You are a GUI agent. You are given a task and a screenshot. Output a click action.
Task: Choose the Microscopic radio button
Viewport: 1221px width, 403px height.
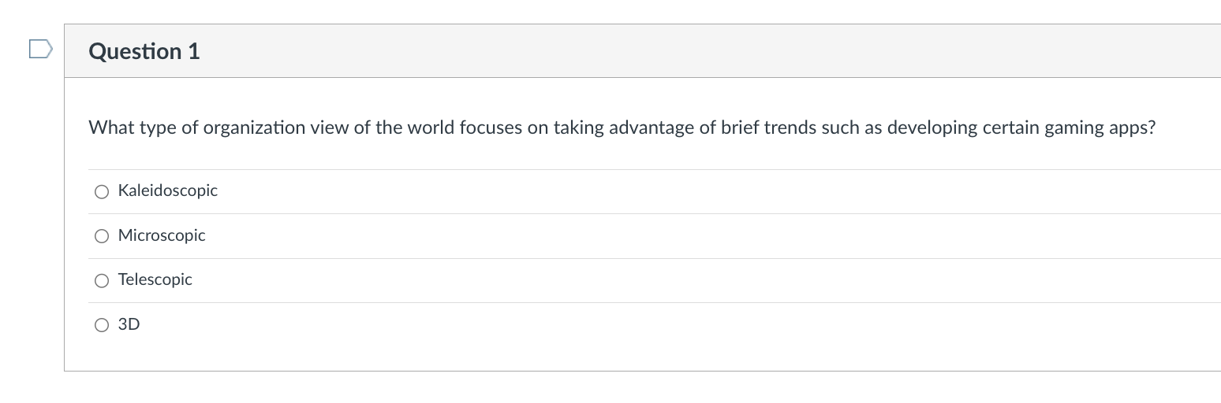(101, 236)
